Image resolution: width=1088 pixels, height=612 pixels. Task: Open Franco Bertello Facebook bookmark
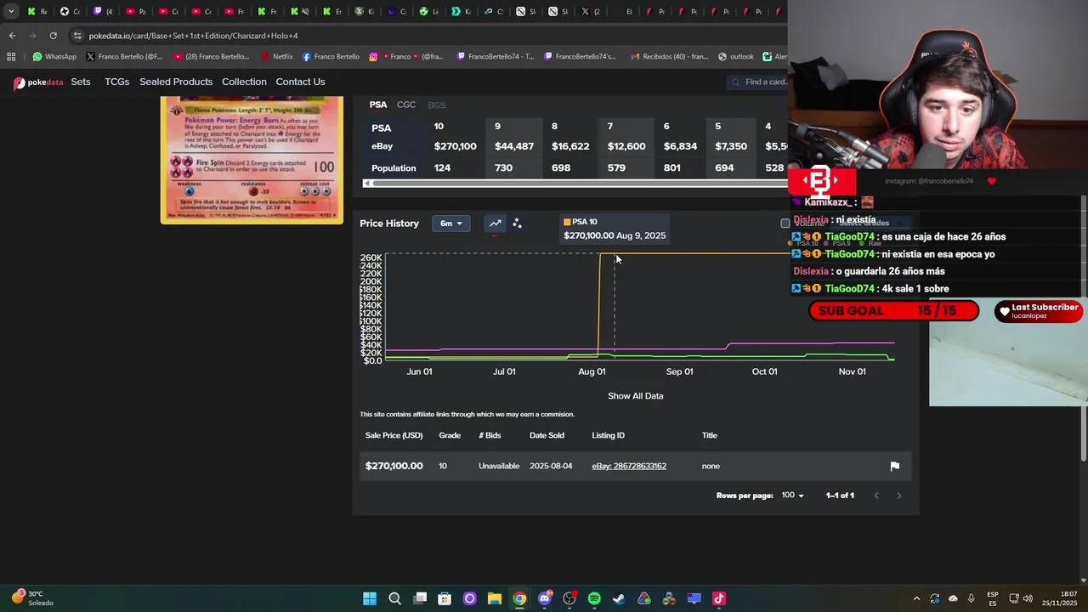coord(331,57)
